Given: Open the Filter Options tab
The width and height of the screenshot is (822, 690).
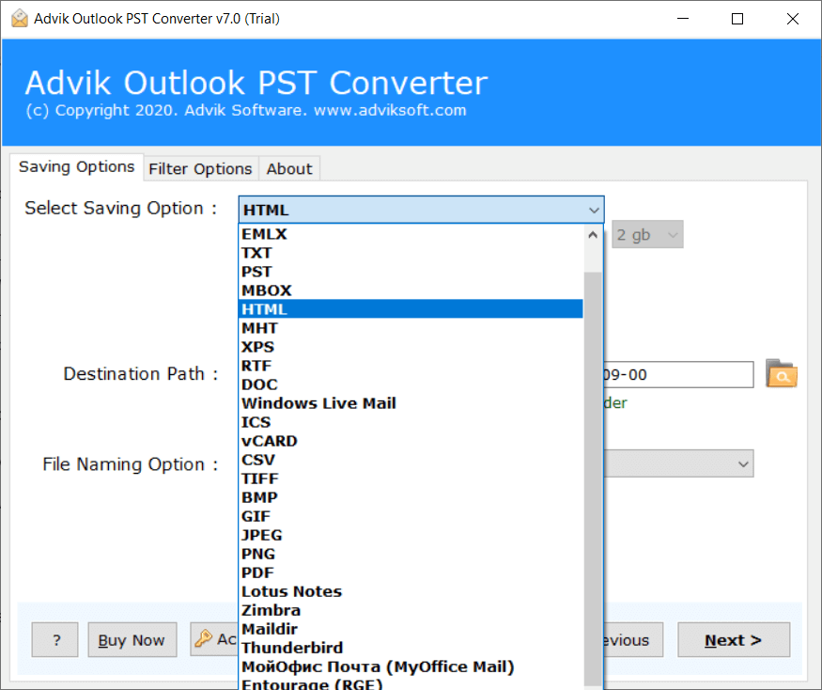Looking at the screenshot, I should pyautogui.click(x=200, y=168).
